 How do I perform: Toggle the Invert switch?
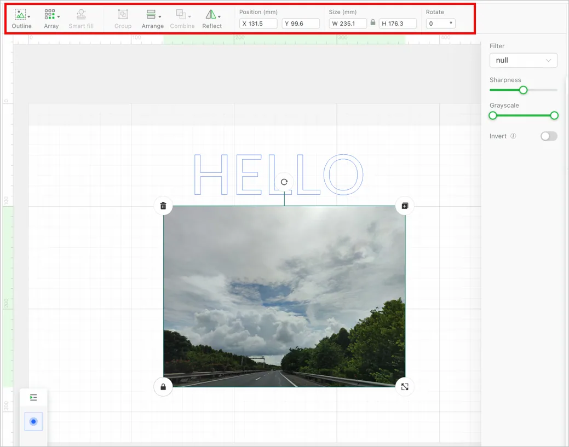tap(549, 136)
